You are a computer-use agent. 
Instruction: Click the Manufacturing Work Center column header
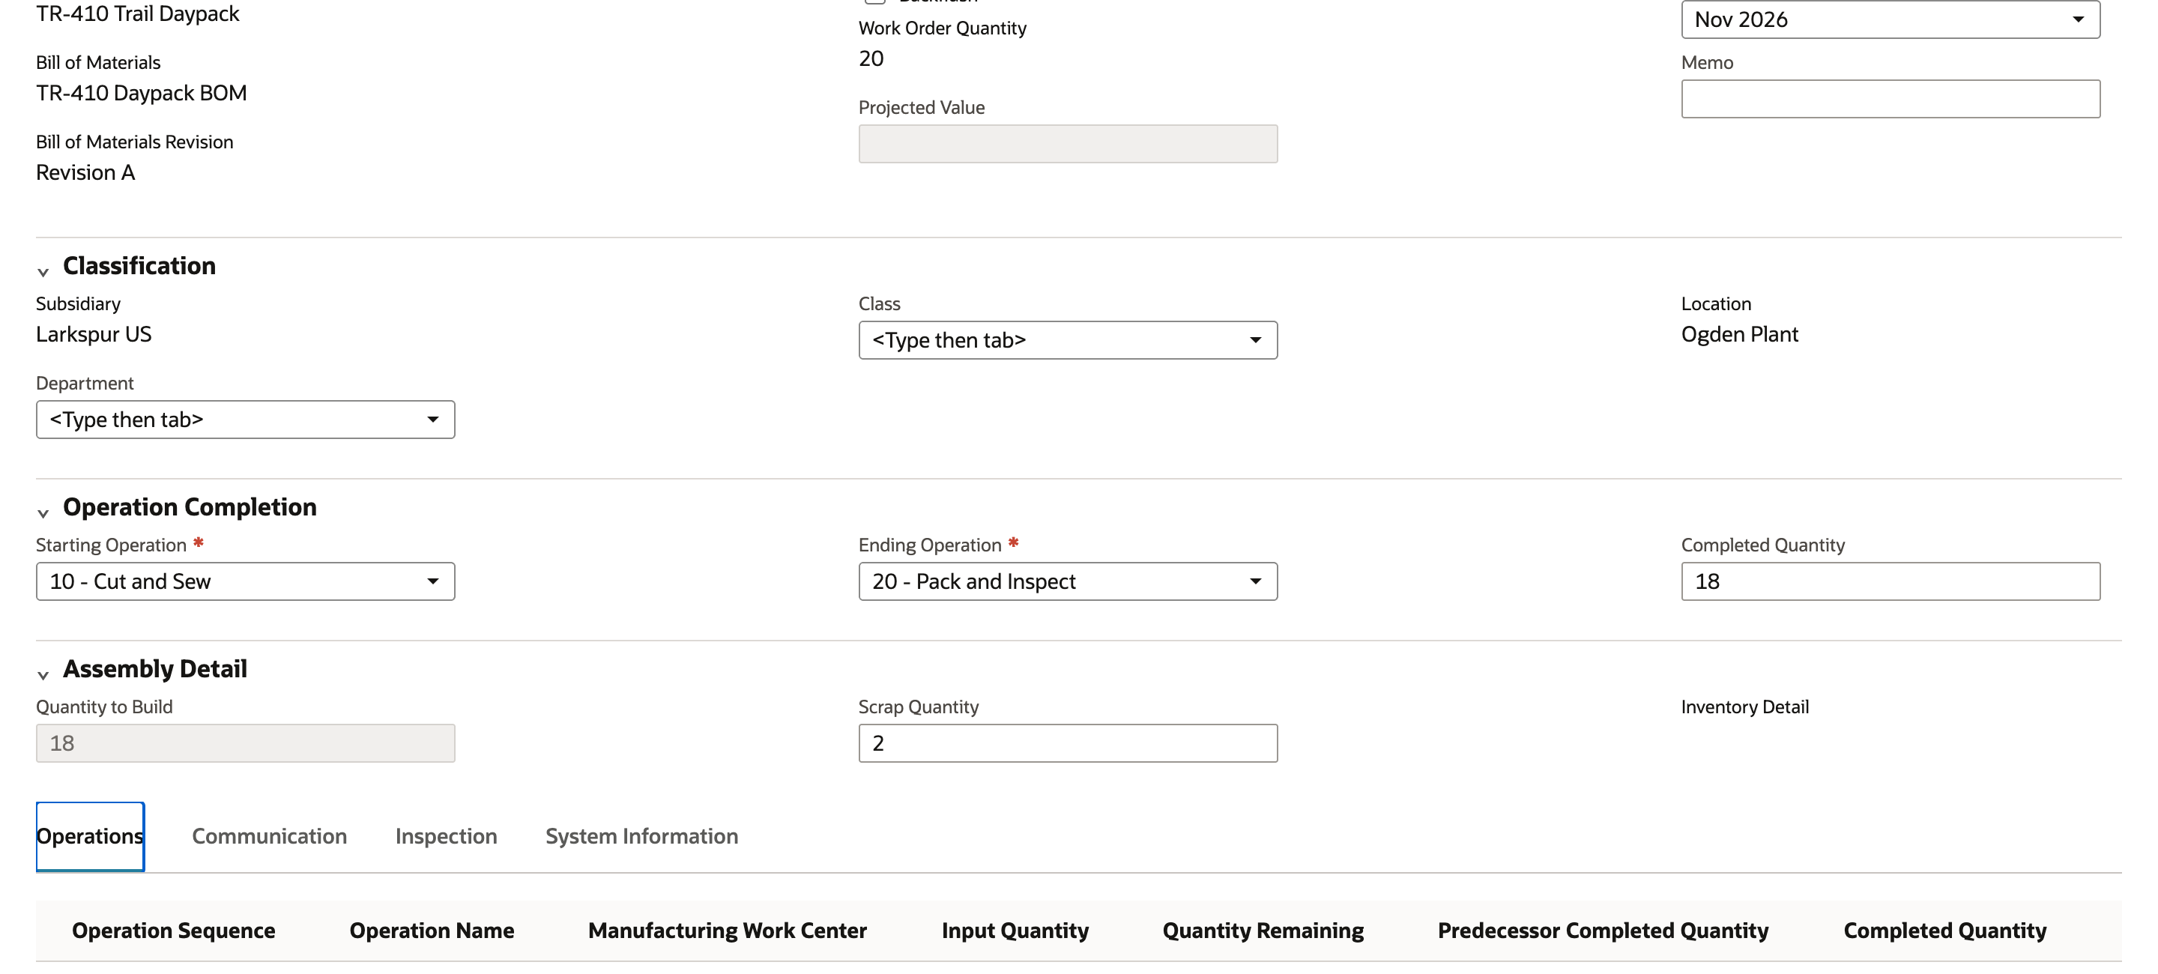pyautogui.click(x=727, y=931)
